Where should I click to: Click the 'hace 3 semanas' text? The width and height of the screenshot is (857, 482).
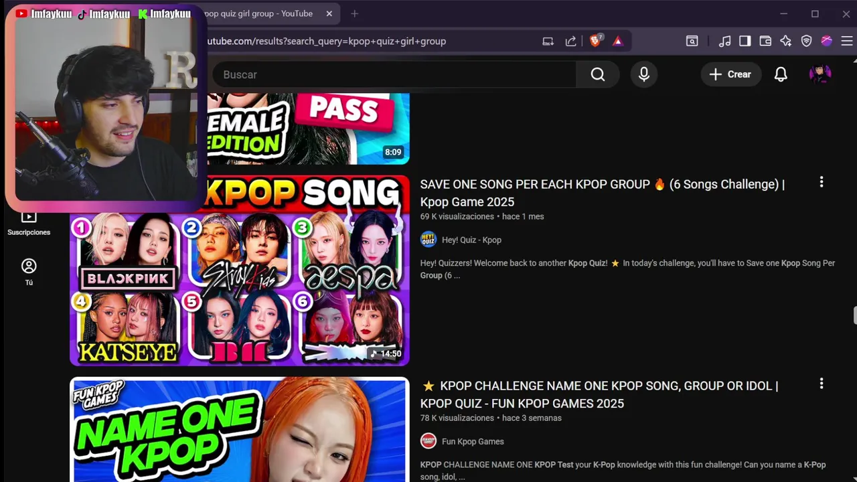click(x=532, y=418)
